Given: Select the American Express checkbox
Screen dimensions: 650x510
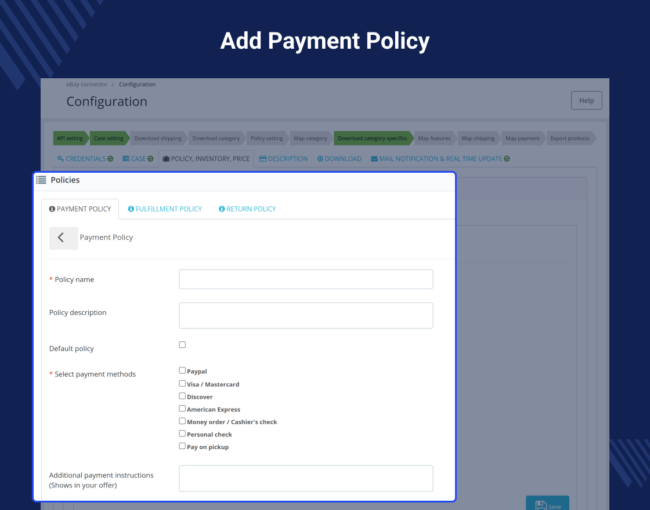Looking at the screenshot, I should 182,409.
